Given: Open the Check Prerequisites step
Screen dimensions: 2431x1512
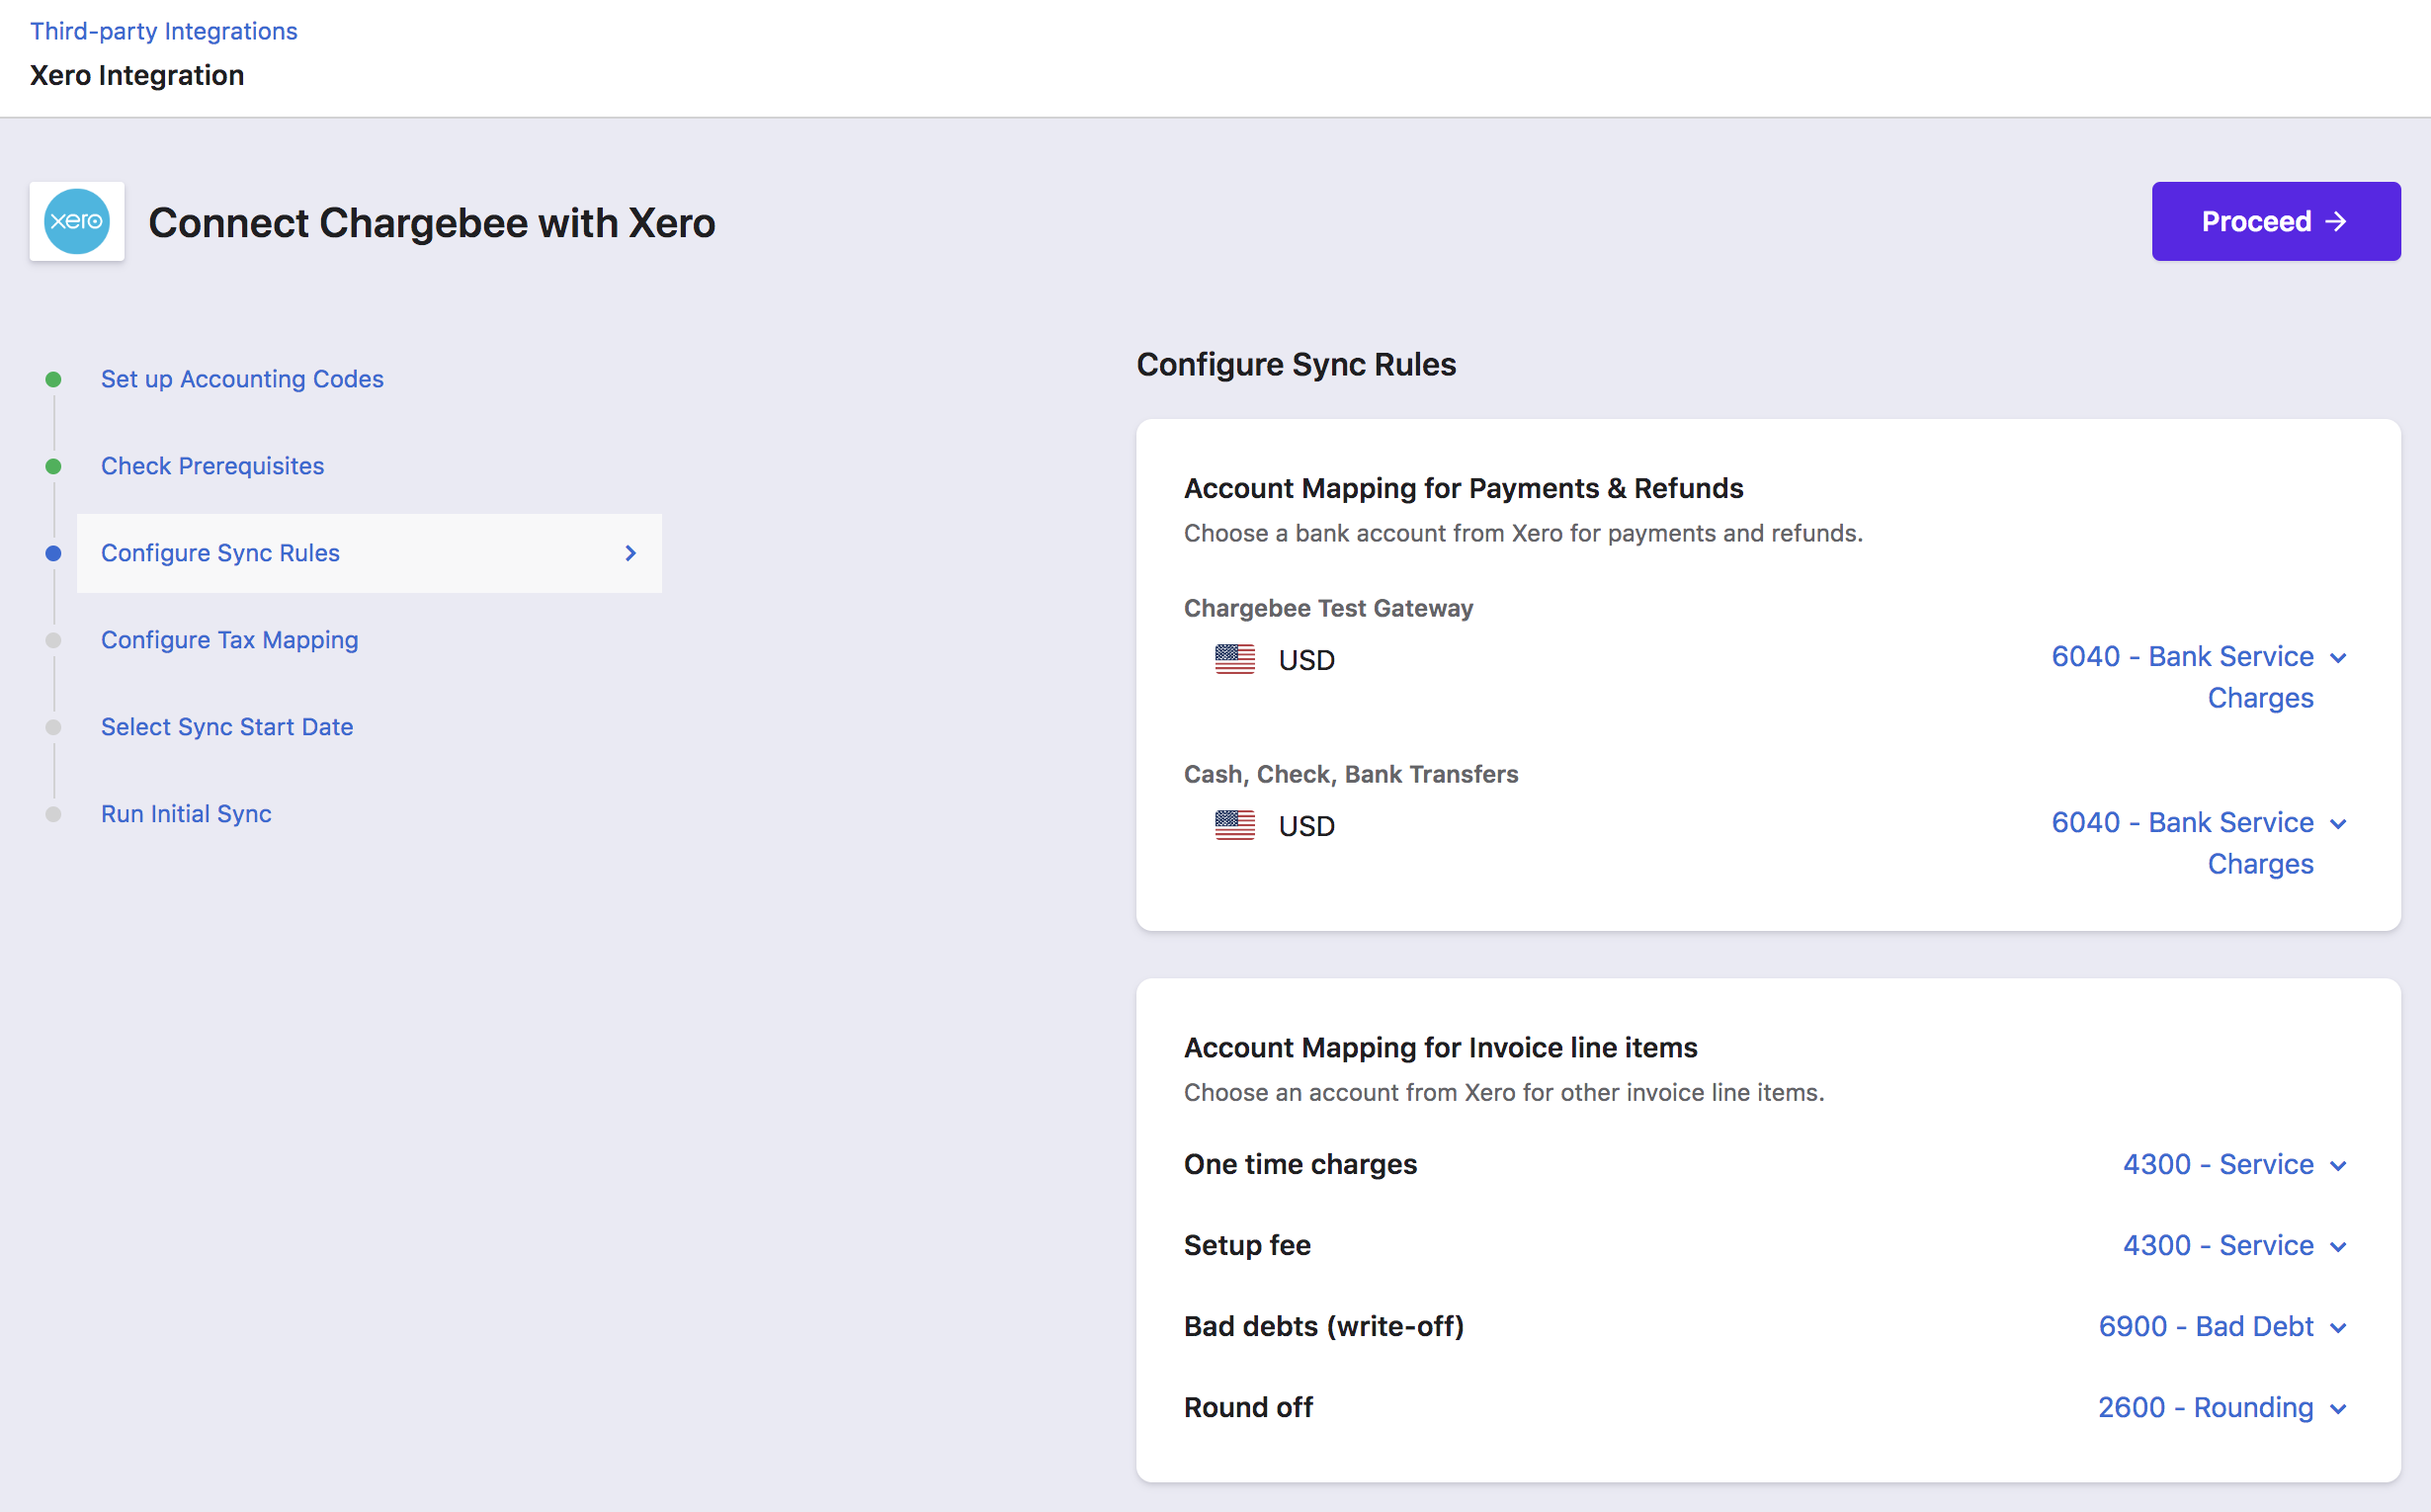Looking at the screenshot, I should [213, 466].
